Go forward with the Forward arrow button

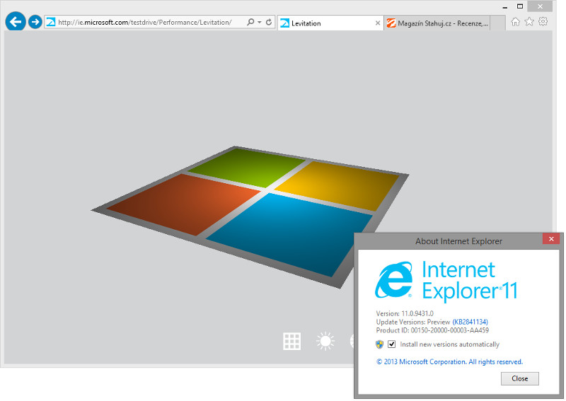tap(35, 22)
